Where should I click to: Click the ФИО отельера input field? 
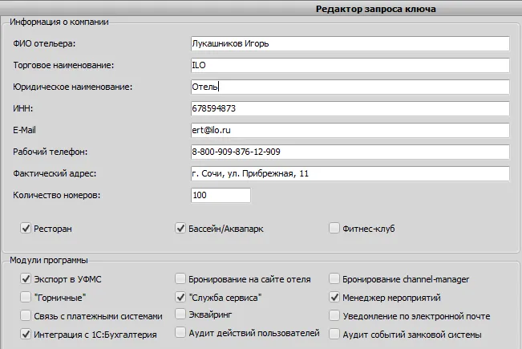point(350,43)
